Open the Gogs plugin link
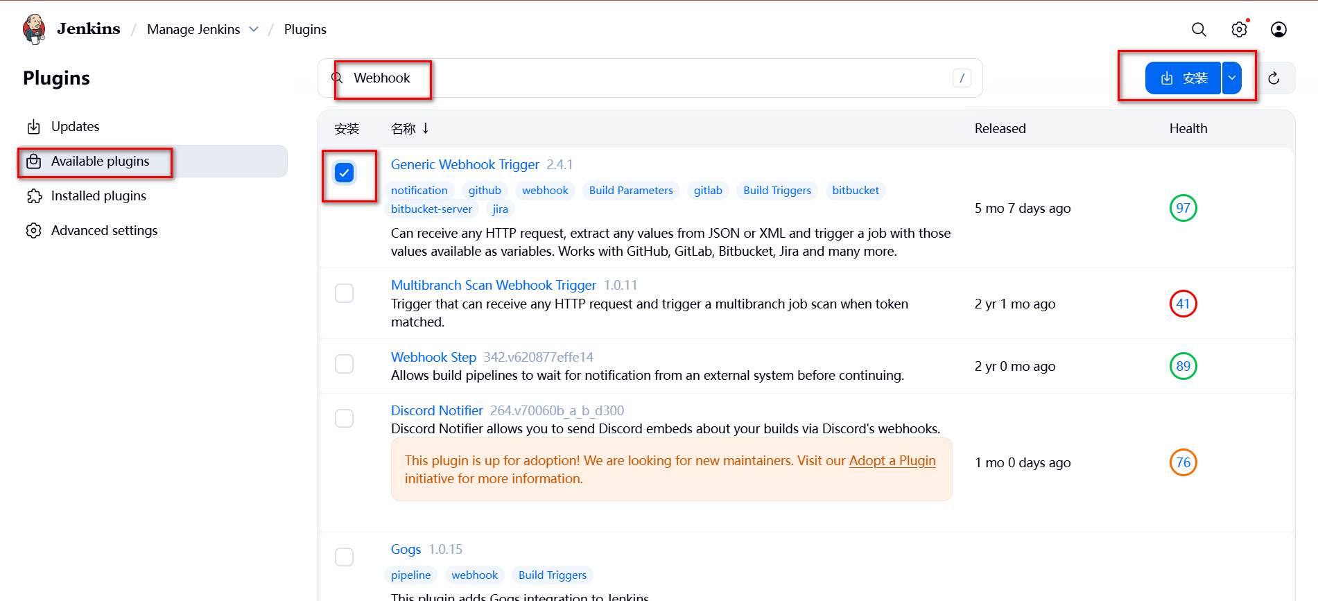1318x601 pixels. pos(406,549)
